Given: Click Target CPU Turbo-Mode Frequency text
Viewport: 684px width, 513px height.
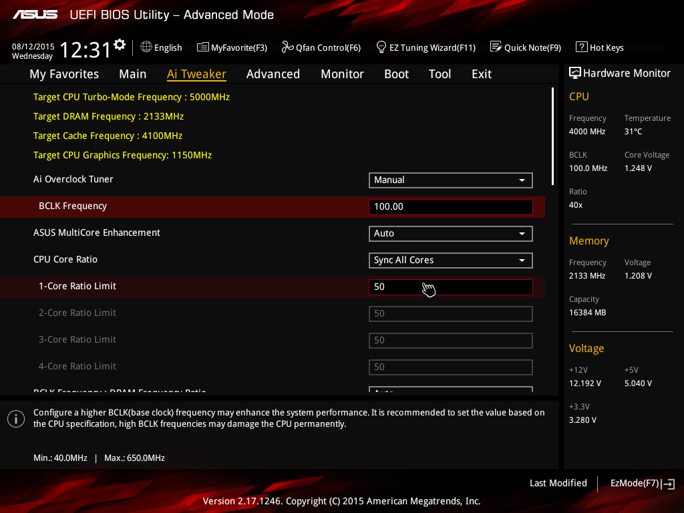Looking at the screenshot, I should pyautogui.click(x=132, y=97).
